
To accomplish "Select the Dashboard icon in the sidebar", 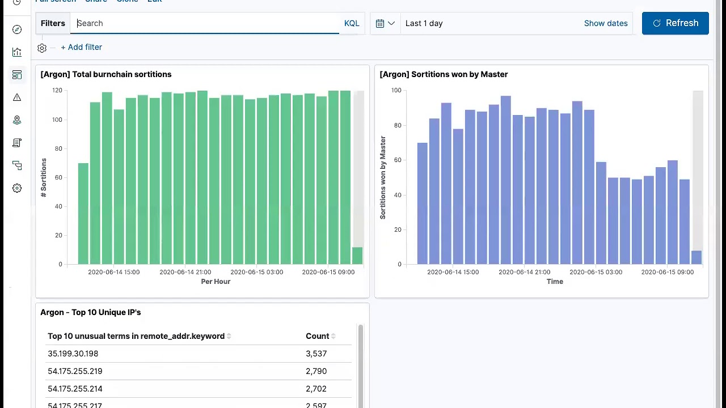I will tap(17, 75).
